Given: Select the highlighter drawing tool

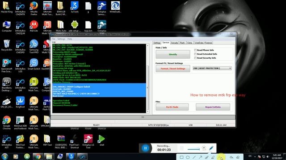Looking at the screenshot, I should pos(213,157).
